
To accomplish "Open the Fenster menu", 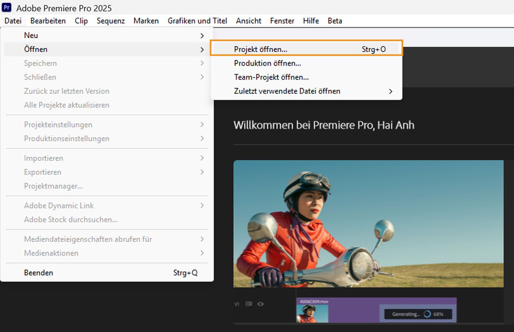I will 282,21.
